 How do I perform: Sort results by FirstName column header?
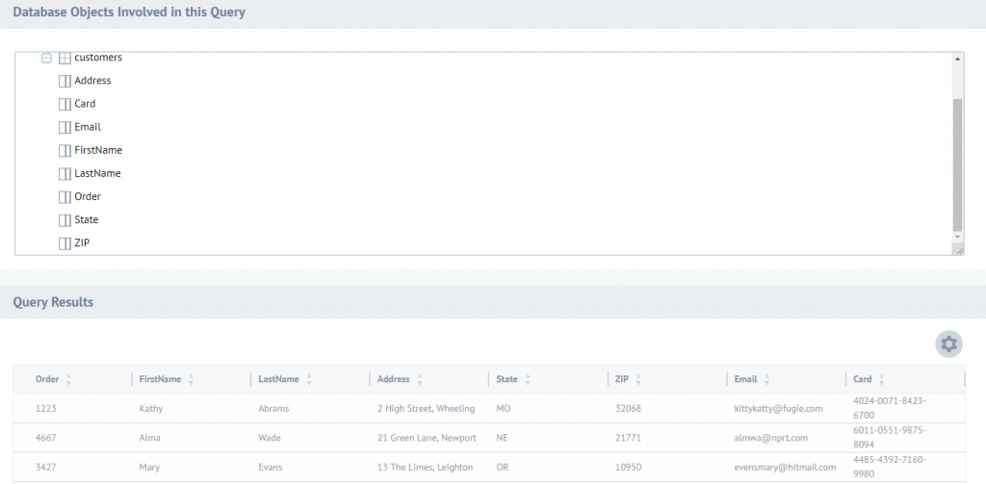click(x=159, y=380)
